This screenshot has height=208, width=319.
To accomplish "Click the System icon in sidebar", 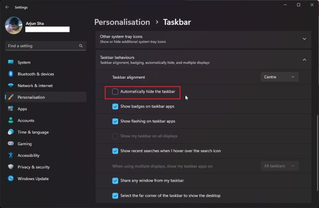I will [x=10, y=62].
